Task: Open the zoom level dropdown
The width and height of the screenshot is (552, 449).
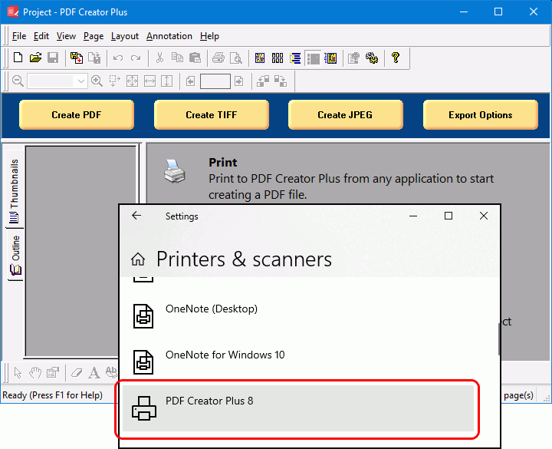Action: pyautogui.click(x=81, y=81)
